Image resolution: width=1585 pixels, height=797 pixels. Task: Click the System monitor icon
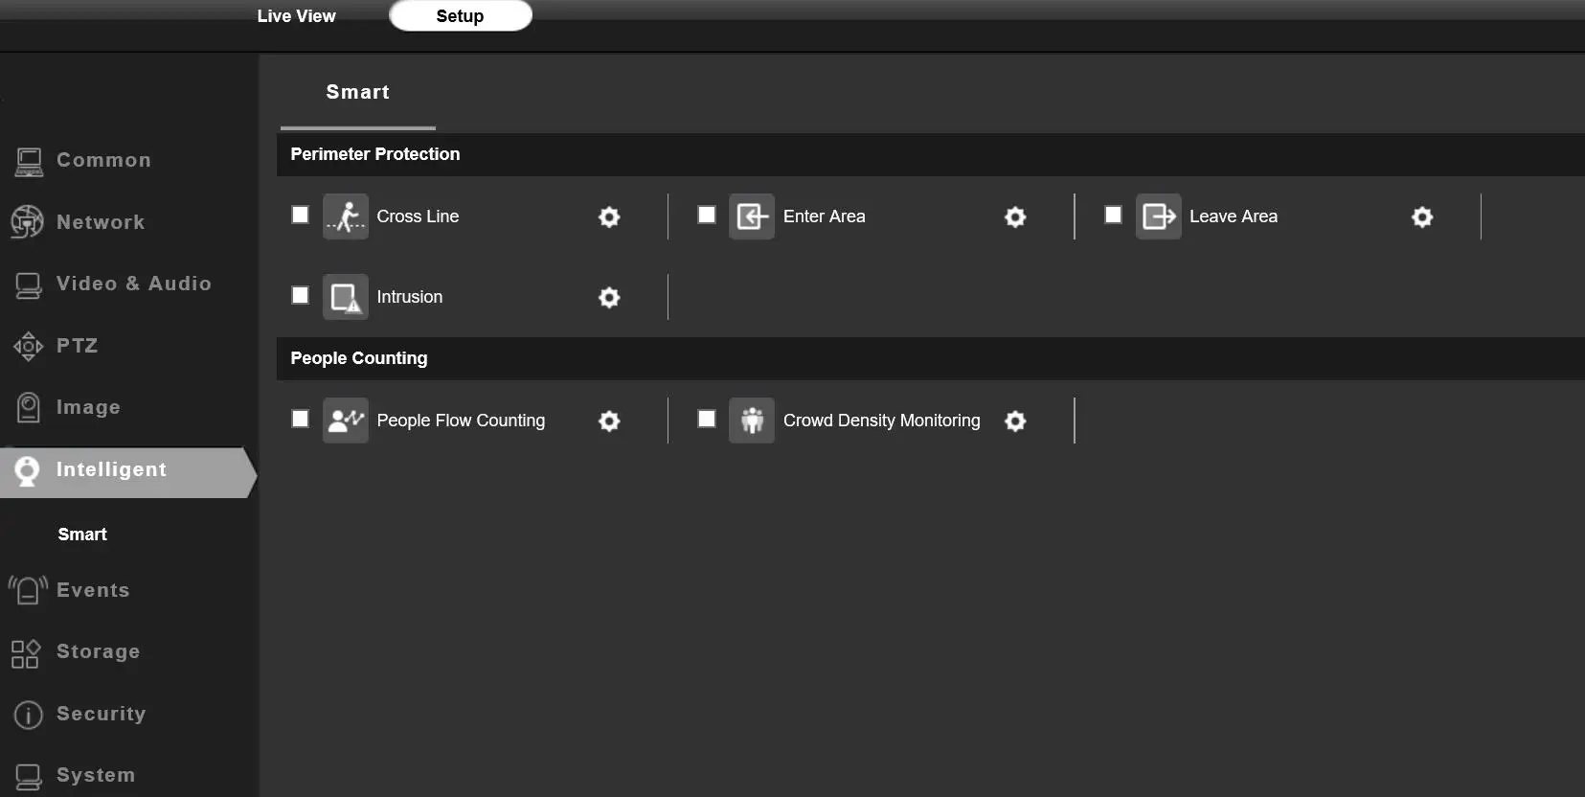(x=29, y=777)
